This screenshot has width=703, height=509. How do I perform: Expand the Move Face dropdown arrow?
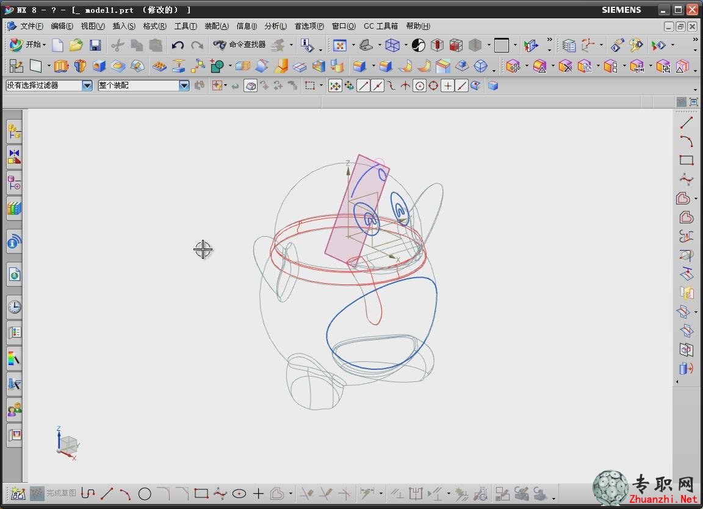[527, 67]
